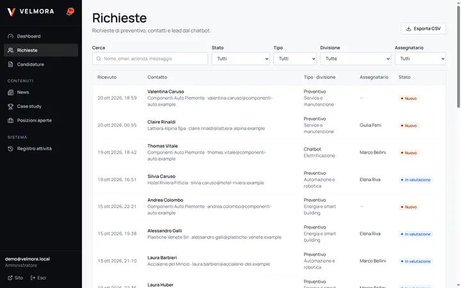Focus the Cerca search input field
Image resolution: width=461 pixels, height=288 pixels.
click(150, 58)
